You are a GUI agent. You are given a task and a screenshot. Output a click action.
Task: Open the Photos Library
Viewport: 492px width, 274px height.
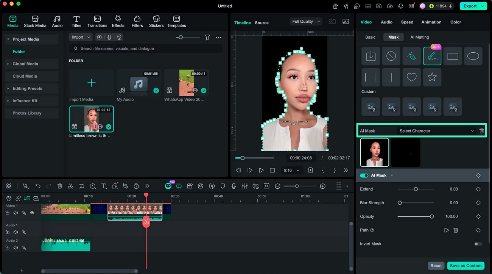coord(32,113)
